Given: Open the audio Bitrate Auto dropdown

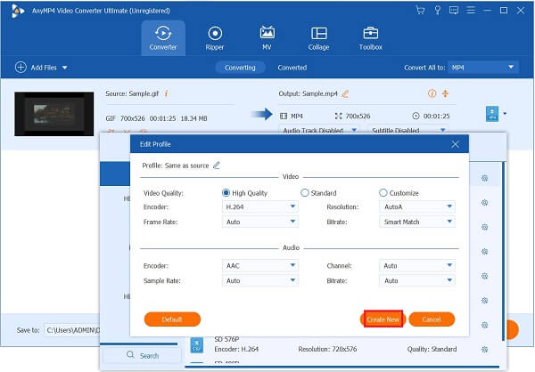Looking at the screenshot, I should click(417, 280).
